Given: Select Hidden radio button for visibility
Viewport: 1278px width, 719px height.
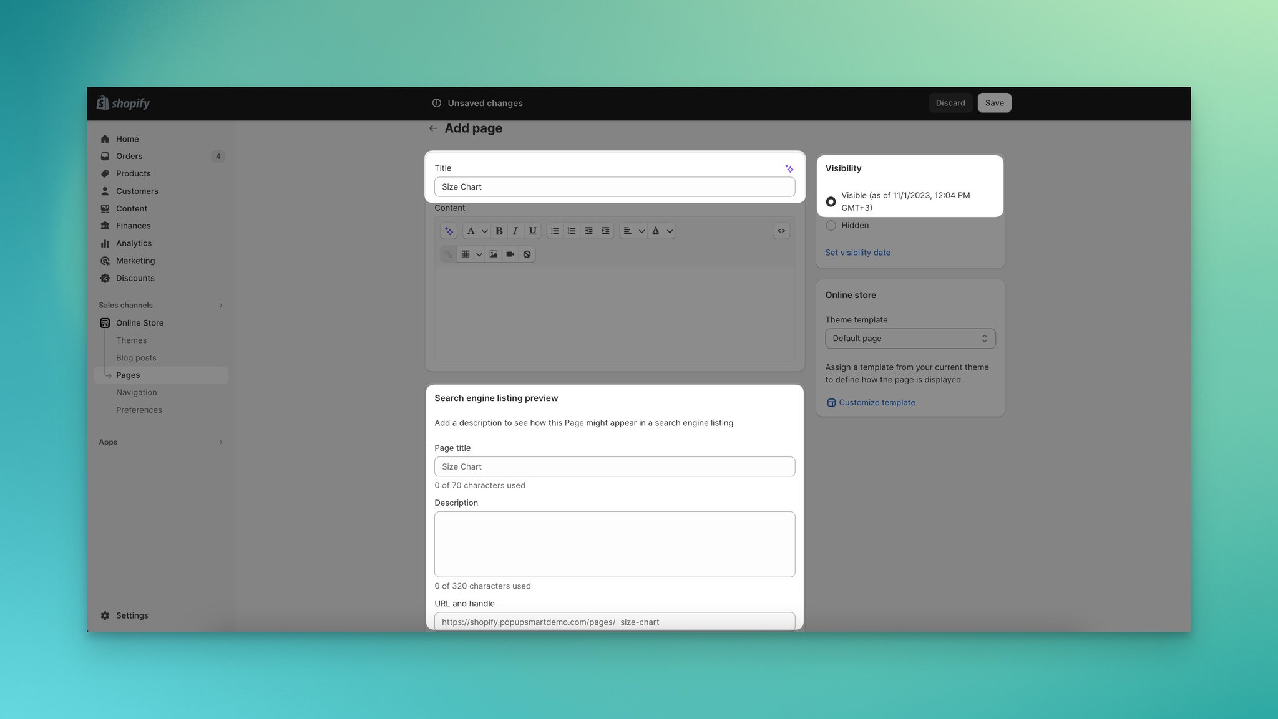Looking at the screenshot, I should (x=831, y=225).
